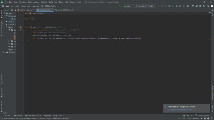The height and width of the screenshot is (120, 214).
Task: Toggle the Favorites side tab
Action: 2,93
